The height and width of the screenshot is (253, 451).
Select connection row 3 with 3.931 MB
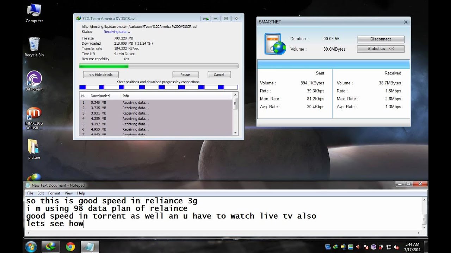[x=156, y=113]
